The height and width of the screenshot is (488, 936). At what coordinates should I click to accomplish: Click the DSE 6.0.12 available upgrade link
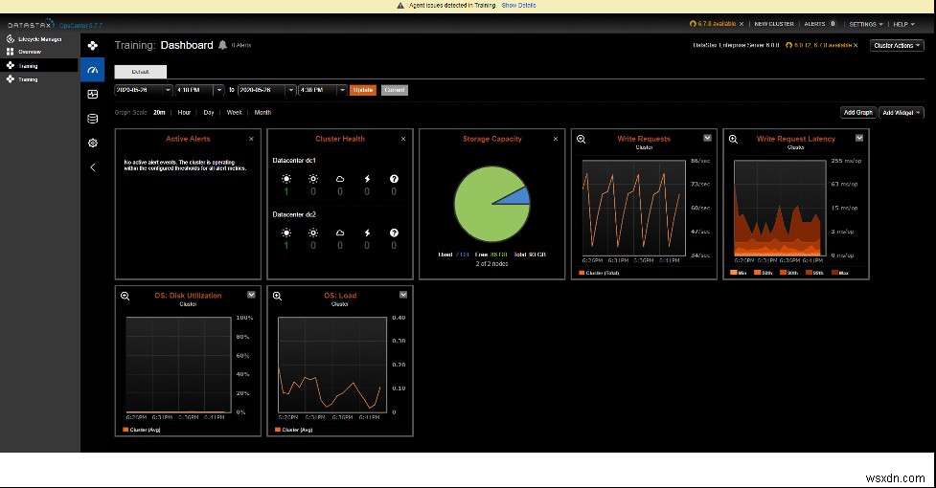click(819, 45)
